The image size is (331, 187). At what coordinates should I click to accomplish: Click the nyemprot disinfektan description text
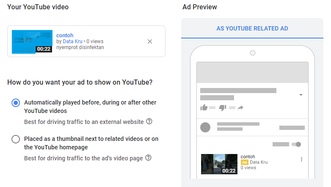tap(80, 47)
